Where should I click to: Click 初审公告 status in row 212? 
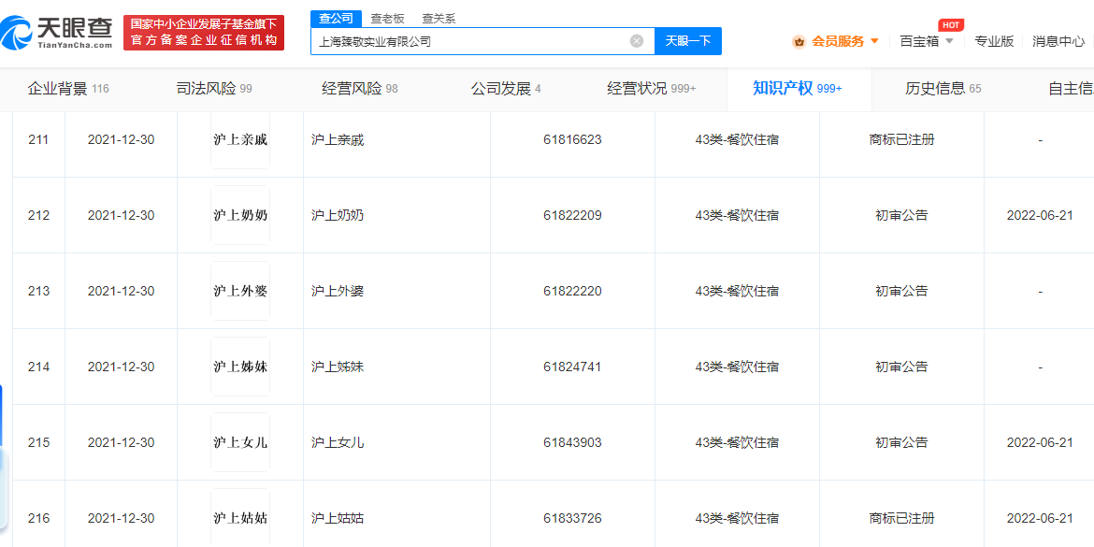(901, 215)
